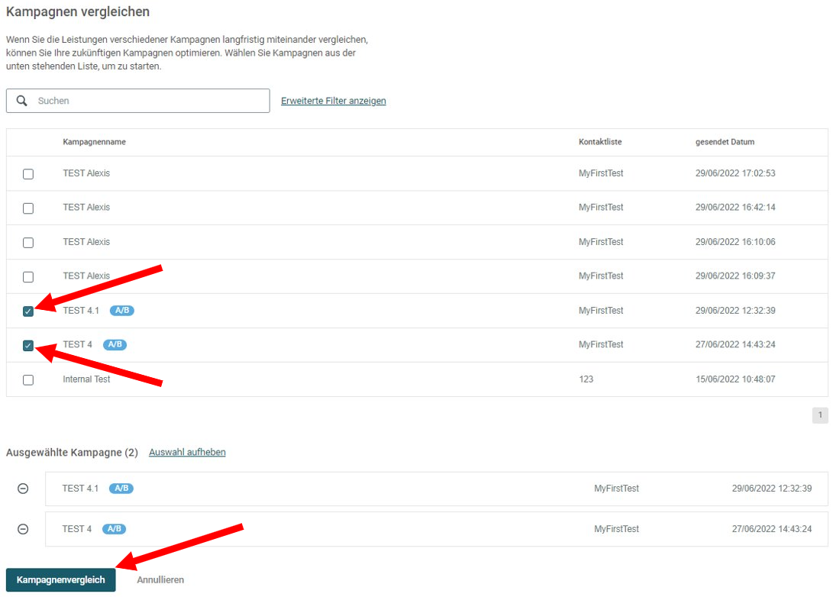Image resolution: width=836 pixels, height=597 pixels.
Task: Remove TEST 4 from selected campaigns
Action: [23, 529]
